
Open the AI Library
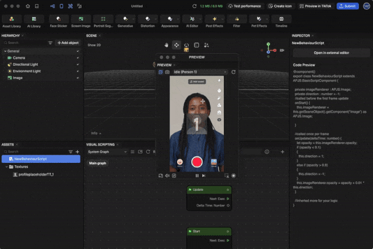(x=34, y=22)
